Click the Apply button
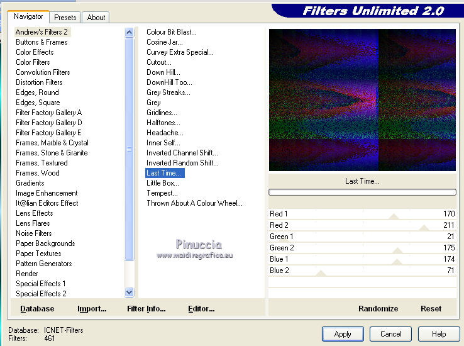The image size is (464, 346). coord(343,334)
